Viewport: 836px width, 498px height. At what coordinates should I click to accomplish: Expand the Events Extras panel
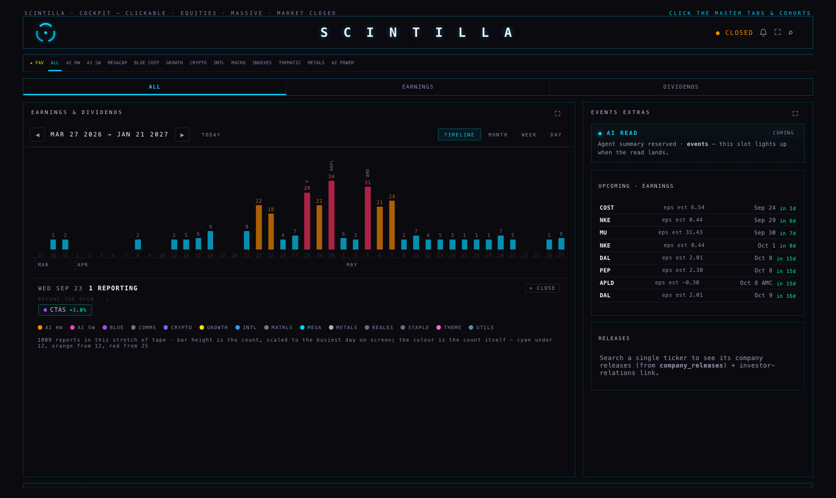[795, 114]
